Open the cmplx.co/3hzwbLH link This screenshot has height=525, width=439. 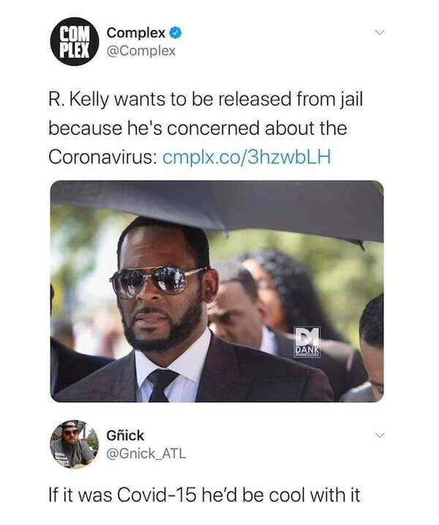point(247,156)
